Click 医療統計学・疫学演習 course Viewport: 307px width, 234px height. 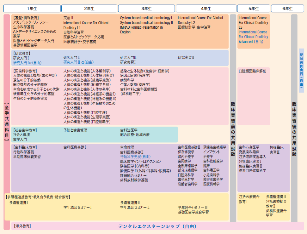194,27
